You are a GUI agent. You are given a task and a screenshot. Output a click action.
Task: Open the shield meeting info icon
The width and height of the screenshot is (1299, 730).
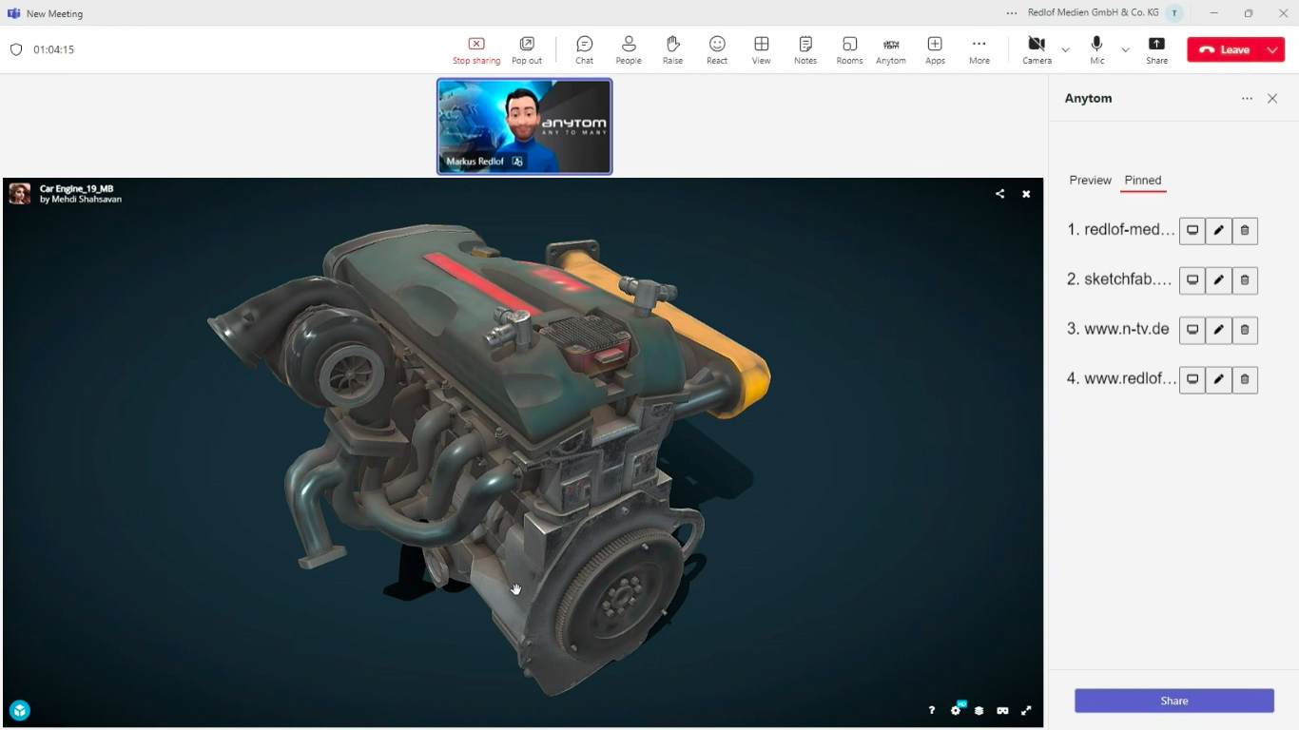point(16,49)
